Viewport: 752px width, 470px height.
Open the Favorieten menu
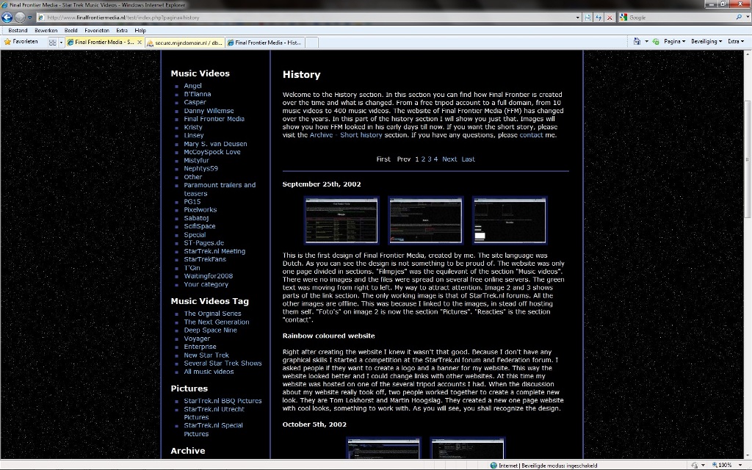[97, 30]
